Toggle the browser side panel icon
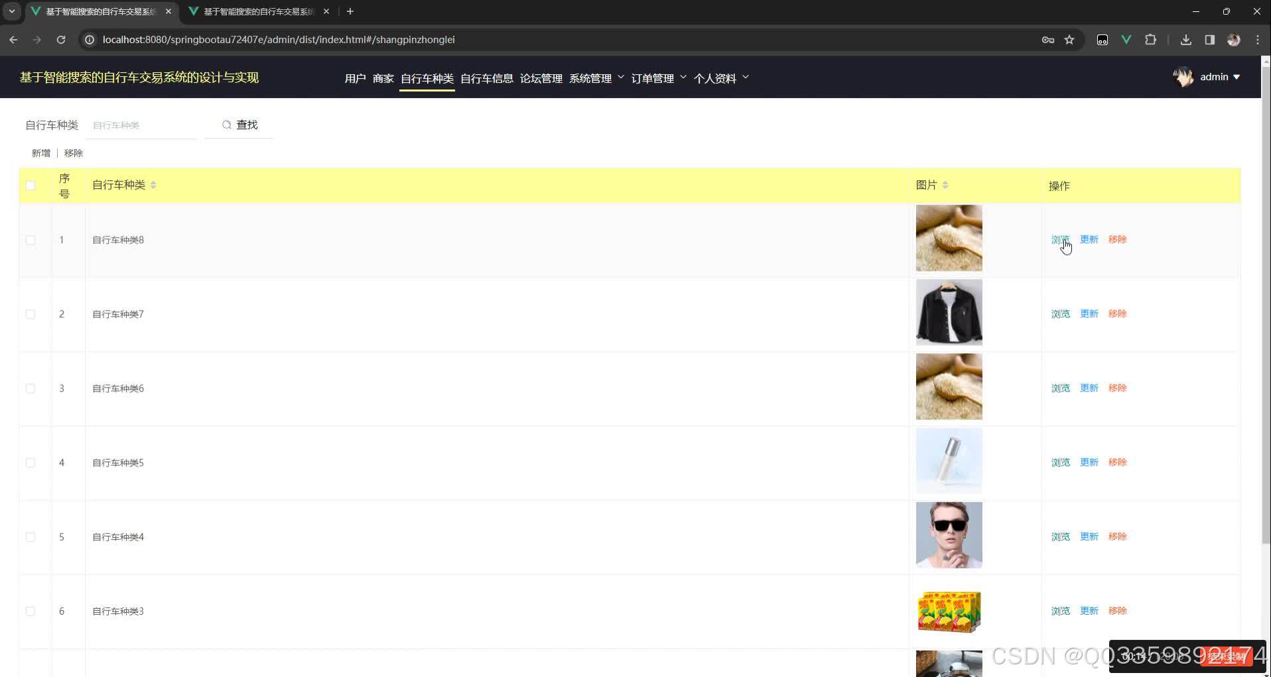The width and height of the screenshot is (1271, 677). coord(1210,40)
